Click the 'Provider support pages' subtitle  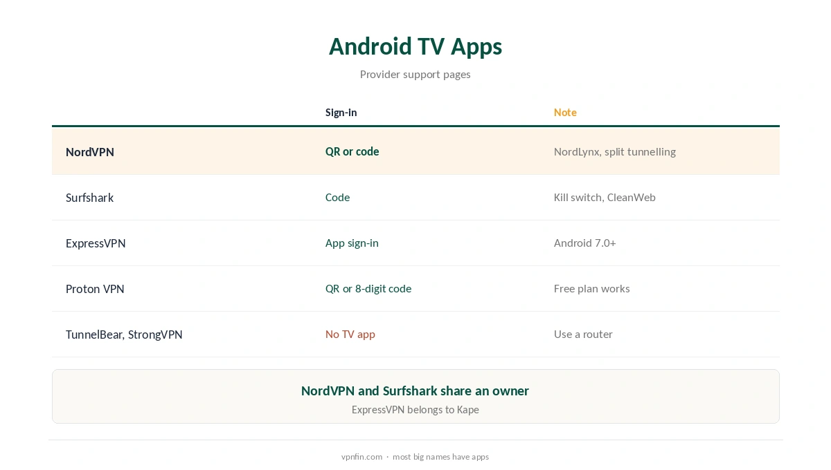(x=415, y=75)
